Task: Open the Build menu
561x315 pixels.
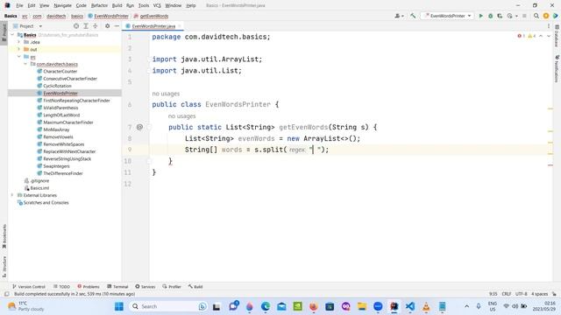Action: [117, 5]
